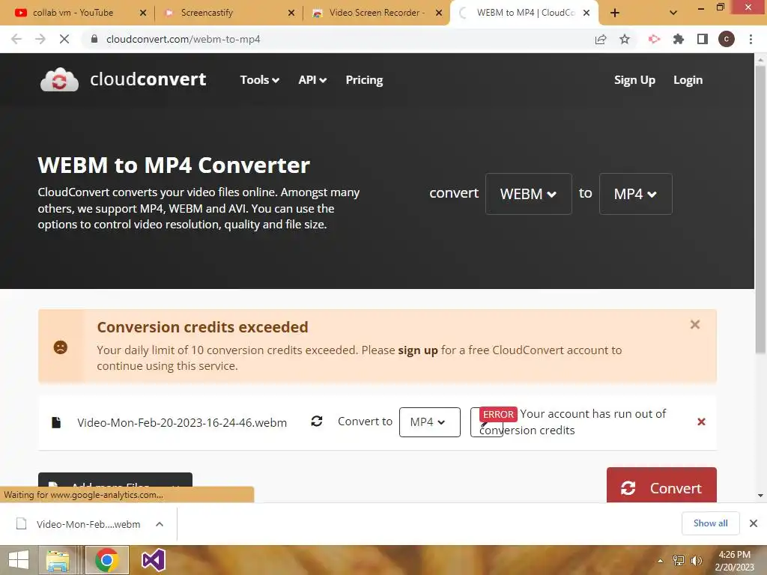Click the refresh arrows icon next to Convert to

click(x=317, y=421)
